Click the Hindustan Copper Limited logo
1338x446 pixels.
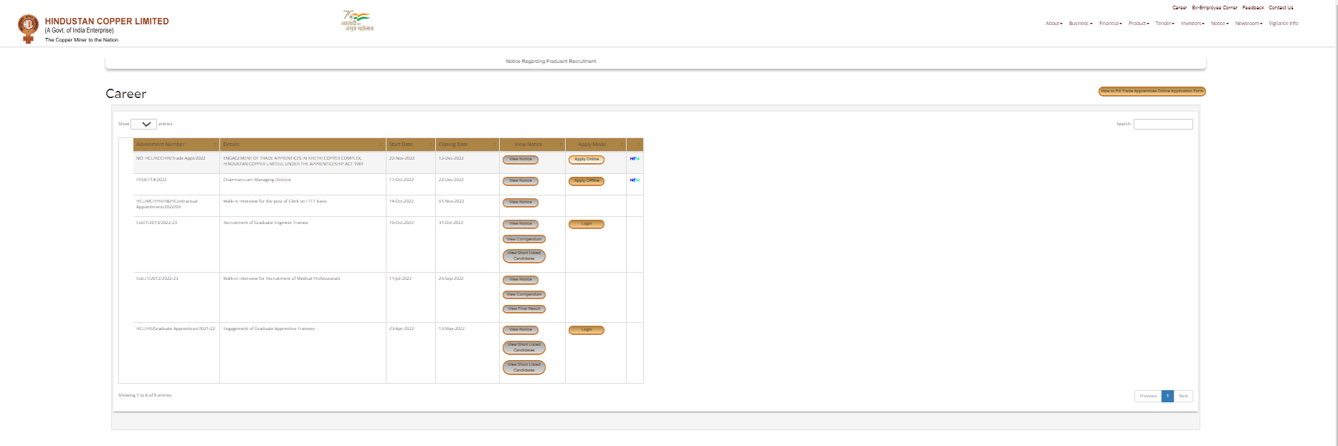tap(28, 29)
